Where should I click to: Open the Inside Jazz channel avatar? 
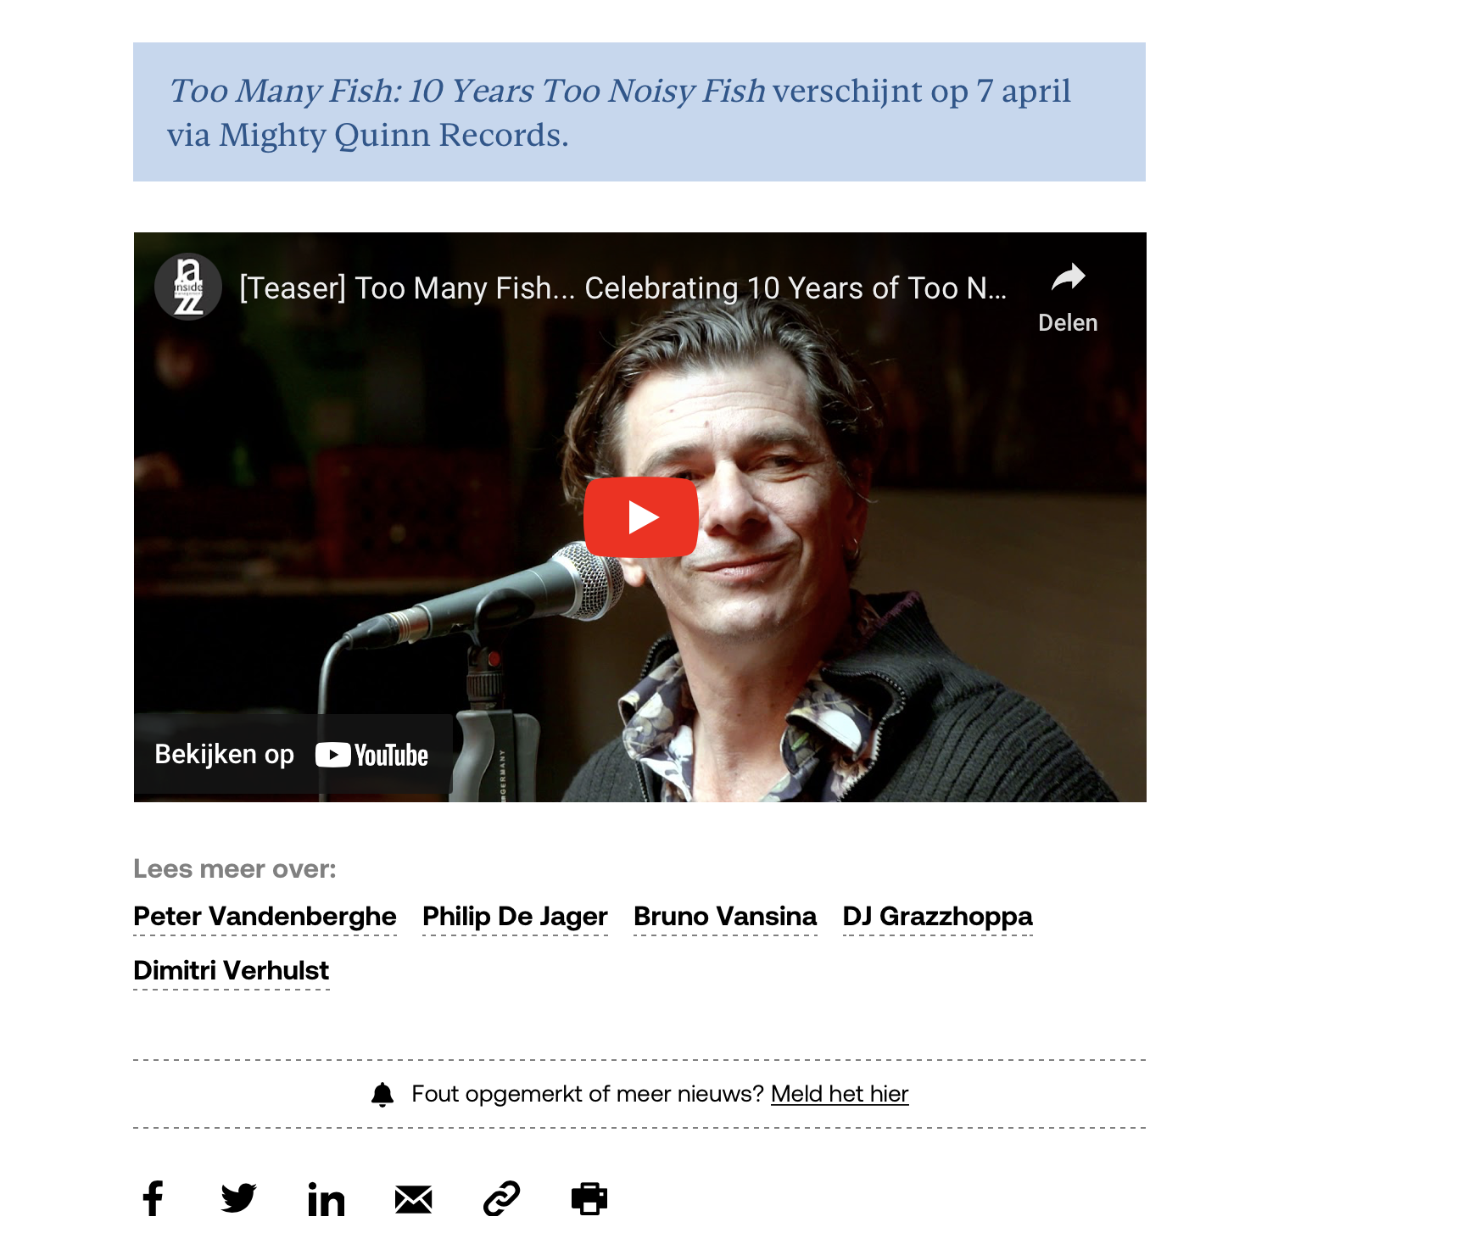188,287
